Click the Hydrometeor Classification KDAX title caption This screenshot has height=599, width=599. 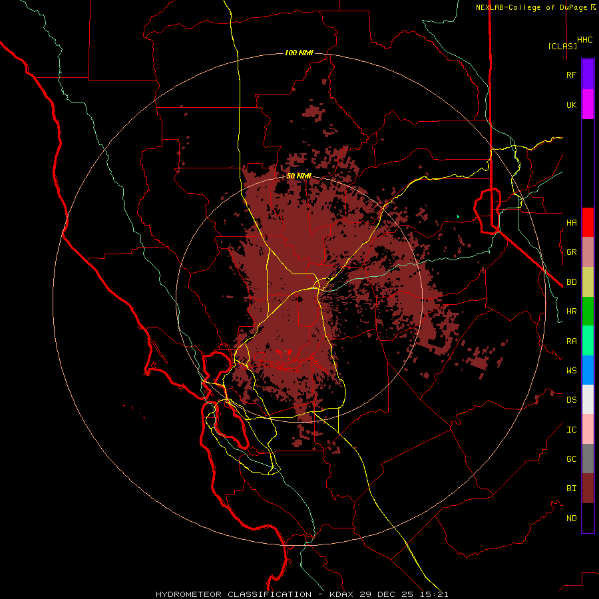pyautogui.click(x=301, y=594)
